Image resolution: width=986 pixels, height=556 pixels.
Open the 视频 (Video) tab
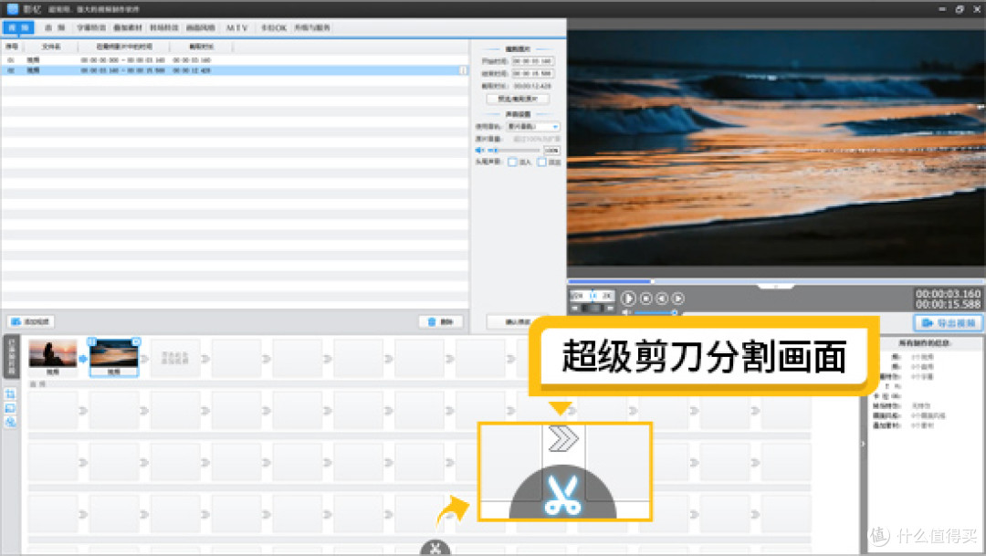click(x=18, y=27)
